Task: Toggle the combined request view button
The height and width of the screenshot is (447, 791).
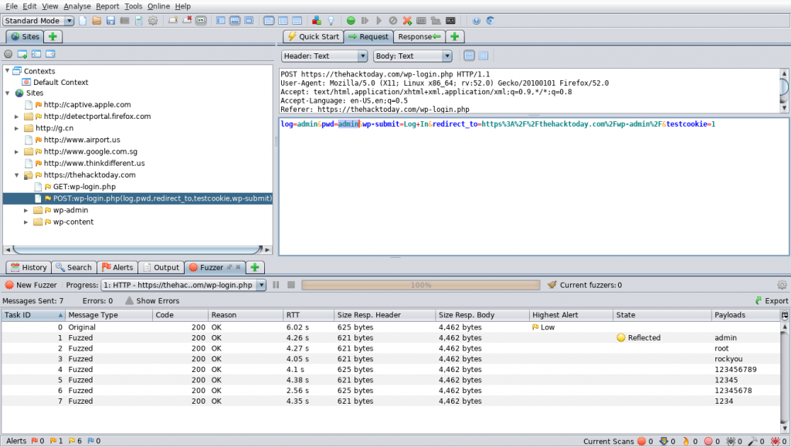Action: (483, 56)
